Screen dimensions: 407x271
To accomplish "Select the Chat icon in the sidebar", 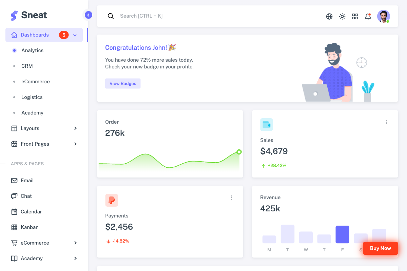I will click(x=14, y=196).
